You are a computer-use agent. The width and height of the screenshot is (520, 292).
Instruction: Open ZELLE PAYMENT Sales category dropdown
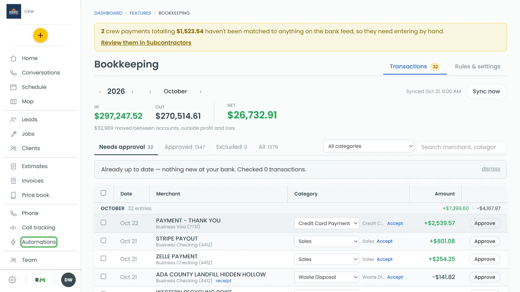point(327,259)
